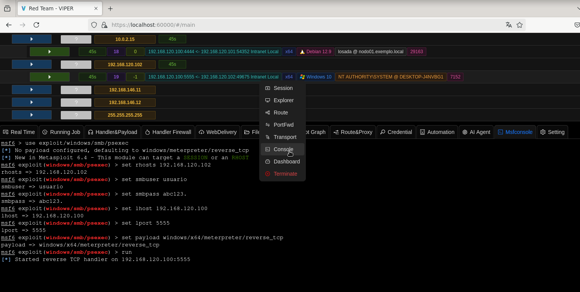The image size is (580, 292).
Task: Open the Handler&Payload tab
Action: point(112,132)
